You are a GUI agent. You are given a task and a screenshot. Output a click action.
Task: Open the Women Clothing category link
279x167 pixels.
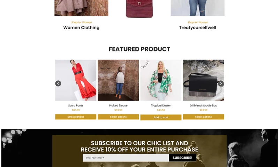pos(81,27)
